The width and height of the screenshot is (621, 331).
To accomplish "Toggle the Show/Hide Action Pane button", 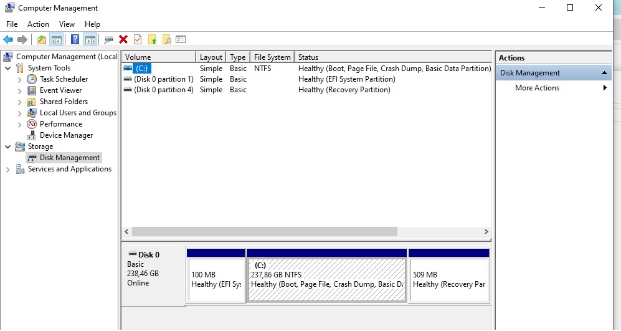I will click(90, 40).
